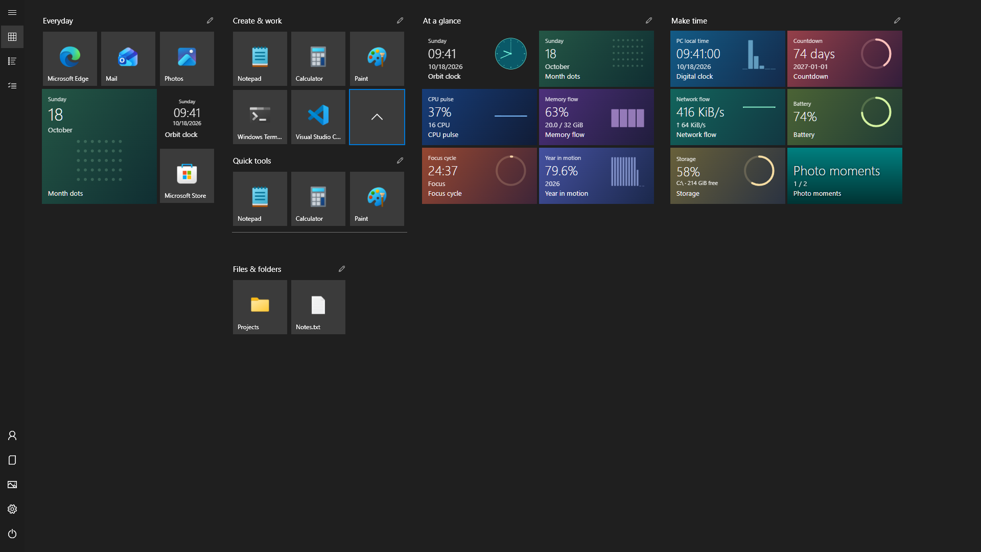
Task: Open the Storage 58% tile
Action: [728, 176]
